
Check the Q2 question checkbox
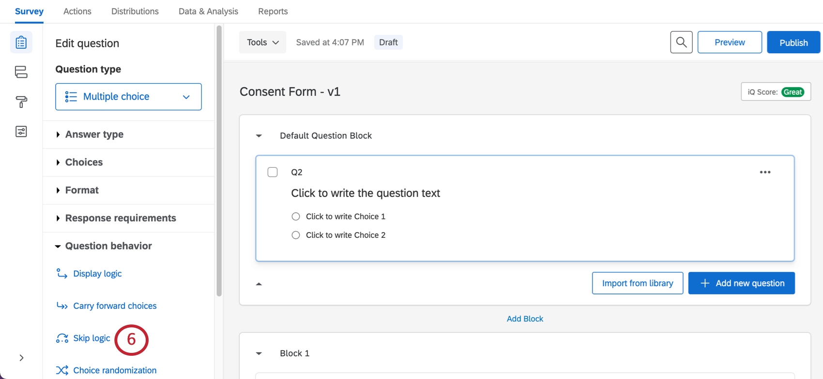pyautogui.click(x=273, y=172)
